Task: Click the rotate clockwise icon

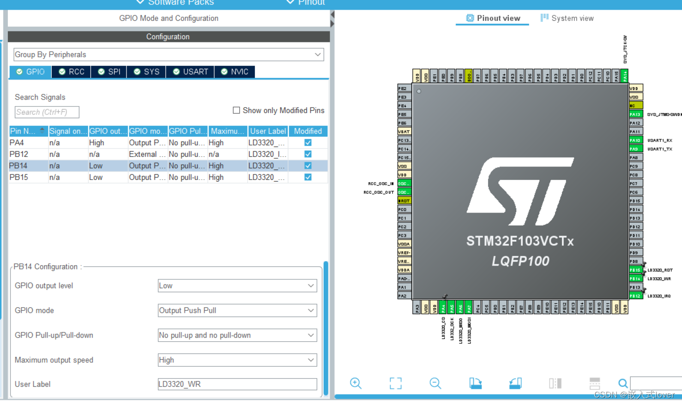Action: (476, 383)
